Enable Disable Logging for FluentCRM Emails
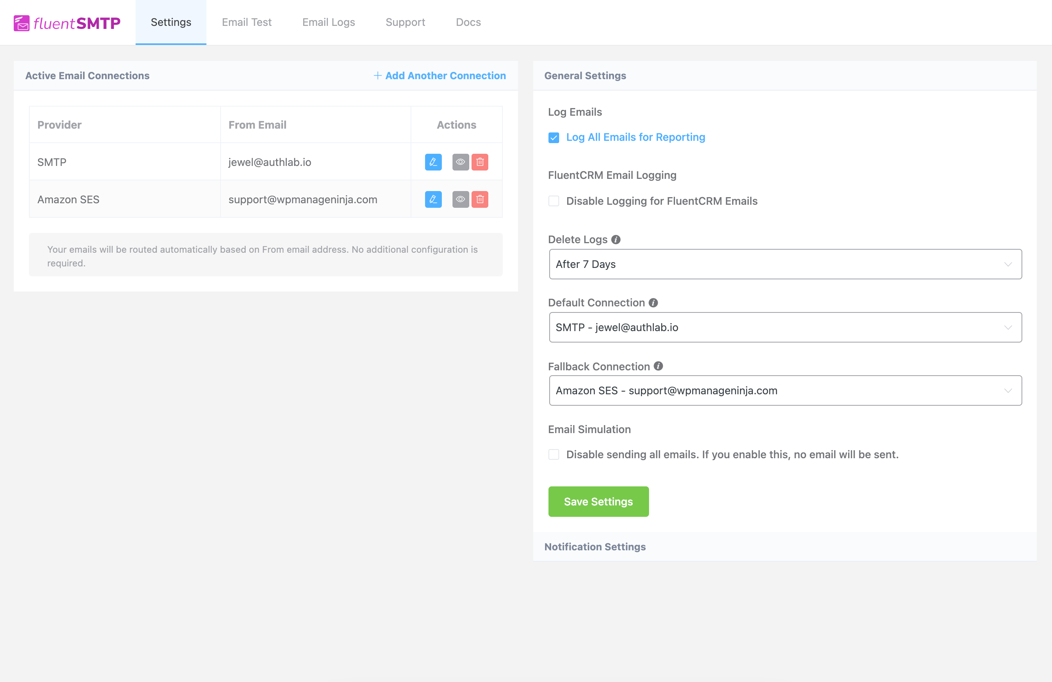This screenshot has height=682, width=1052. coord(554,201)
